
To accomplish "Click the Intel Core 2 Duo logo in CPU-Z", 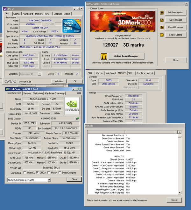I will pos(72,26).
